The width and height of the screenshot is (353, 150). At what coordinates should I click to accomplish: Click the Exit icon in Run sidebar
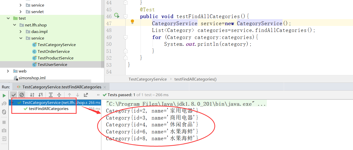(4, 139)
